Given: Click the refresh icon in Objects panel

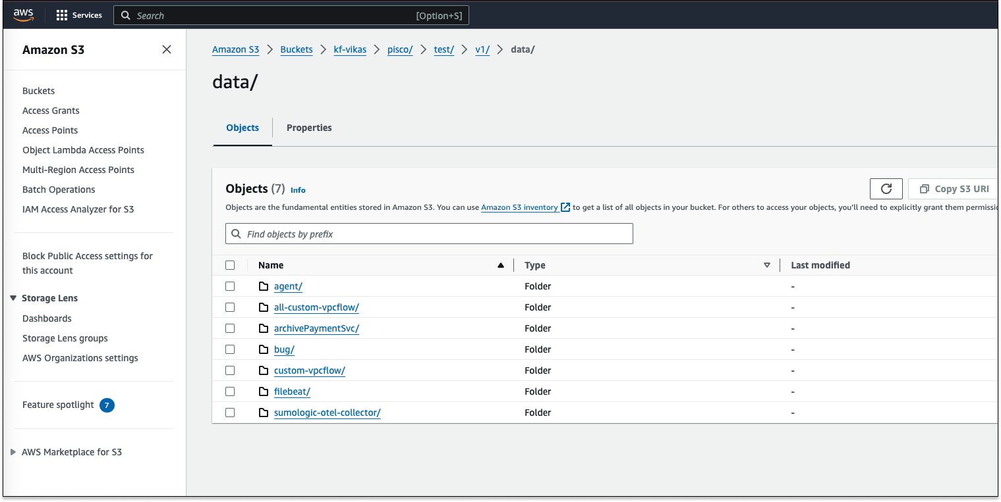Looking at the screenshot, I should pyautogui.click(x=886, y=188).
